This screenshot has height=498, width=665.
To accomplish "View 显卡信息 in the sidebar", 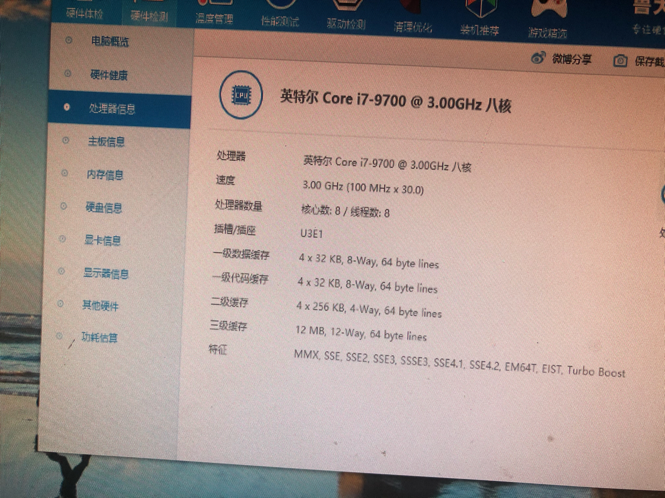I will [102, 241].
